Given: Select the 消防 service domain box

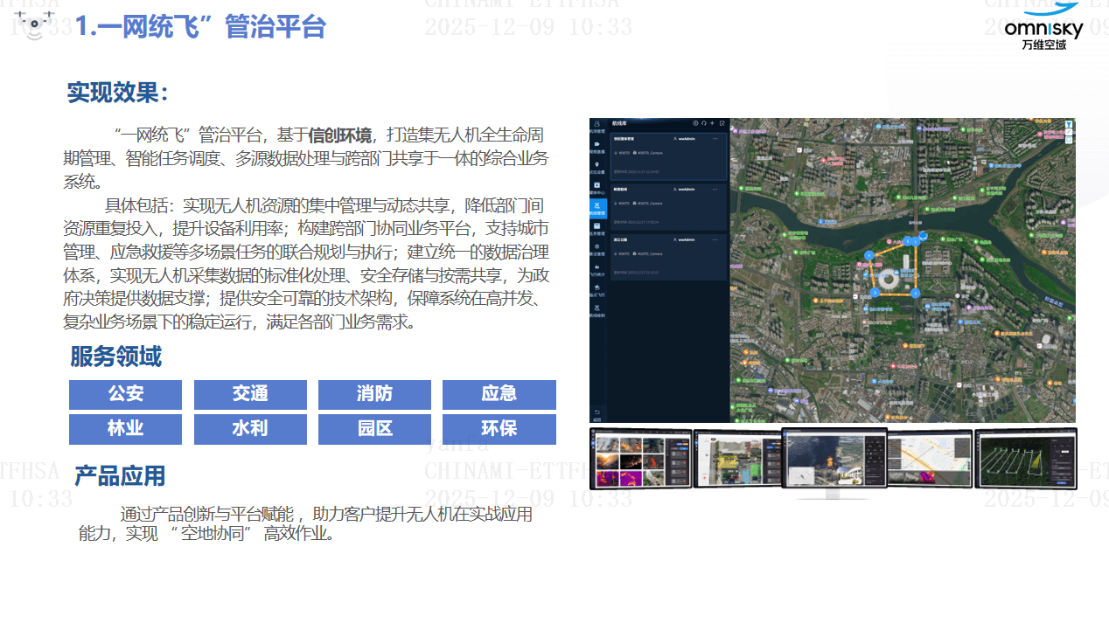Looking at the screenshot, I should click(374, 394).
